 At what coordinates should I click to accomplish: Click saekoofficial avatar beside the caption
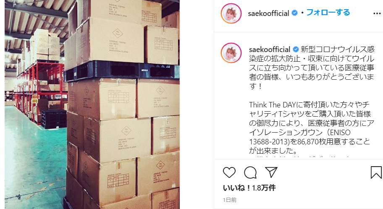pos(231,53)
